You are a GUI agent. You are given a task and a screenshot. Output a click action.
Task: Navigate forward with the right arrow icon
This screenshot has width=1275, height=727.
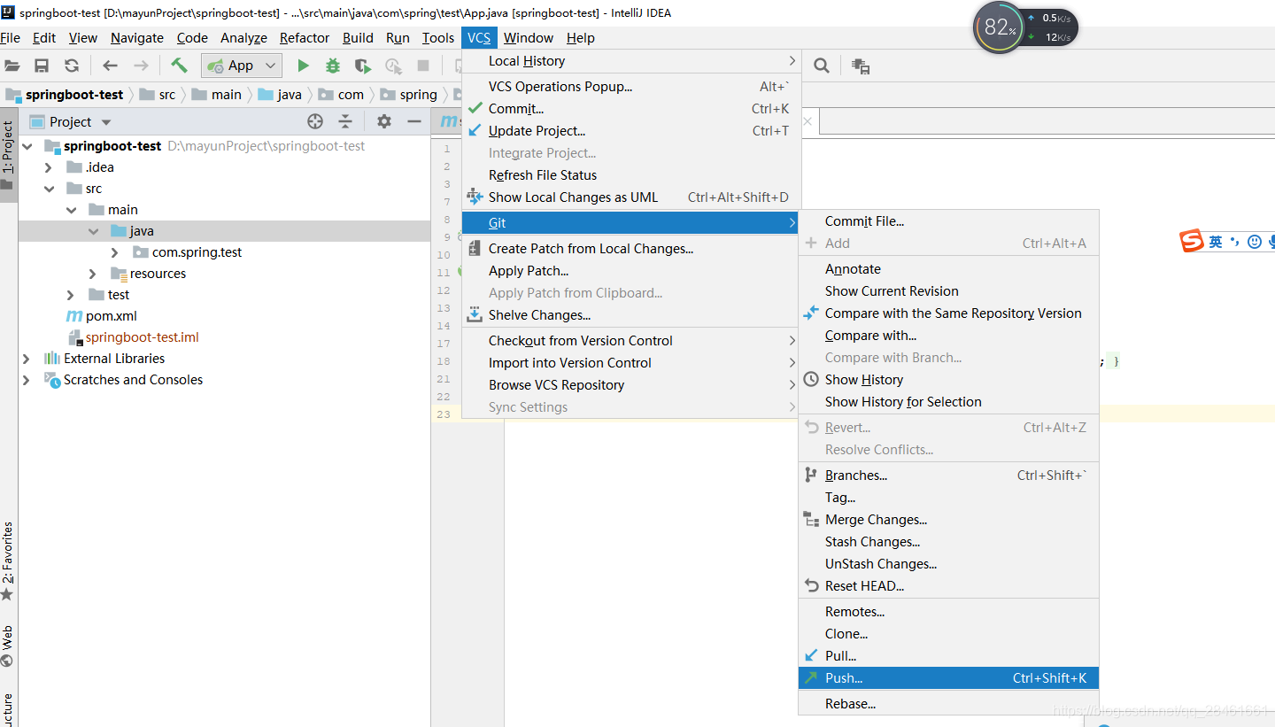click(x=141, y=66)
